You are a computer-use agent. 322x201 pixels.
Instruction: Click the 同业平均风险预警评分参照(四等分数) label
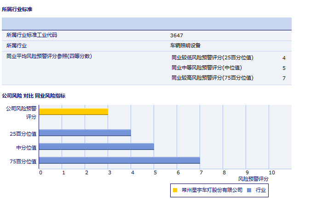49,56
